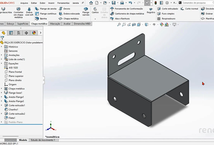This screenshot has height=145, width=214.
Task: Expand the Corte-extrusão1 feature node
Action: coord(2,105)
